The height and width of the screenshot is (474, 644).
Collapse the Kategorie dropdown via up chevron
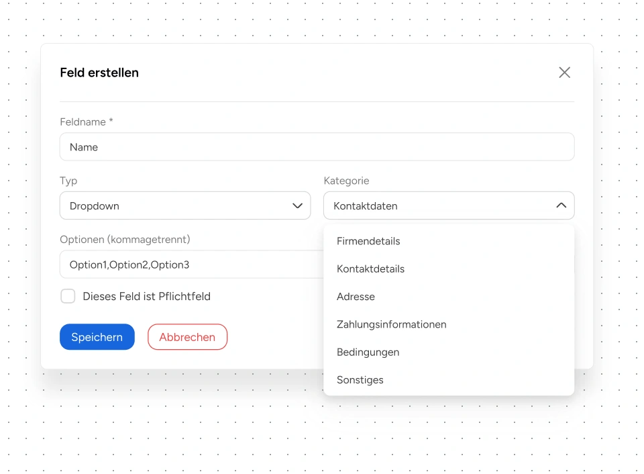[x=561, y=206]
